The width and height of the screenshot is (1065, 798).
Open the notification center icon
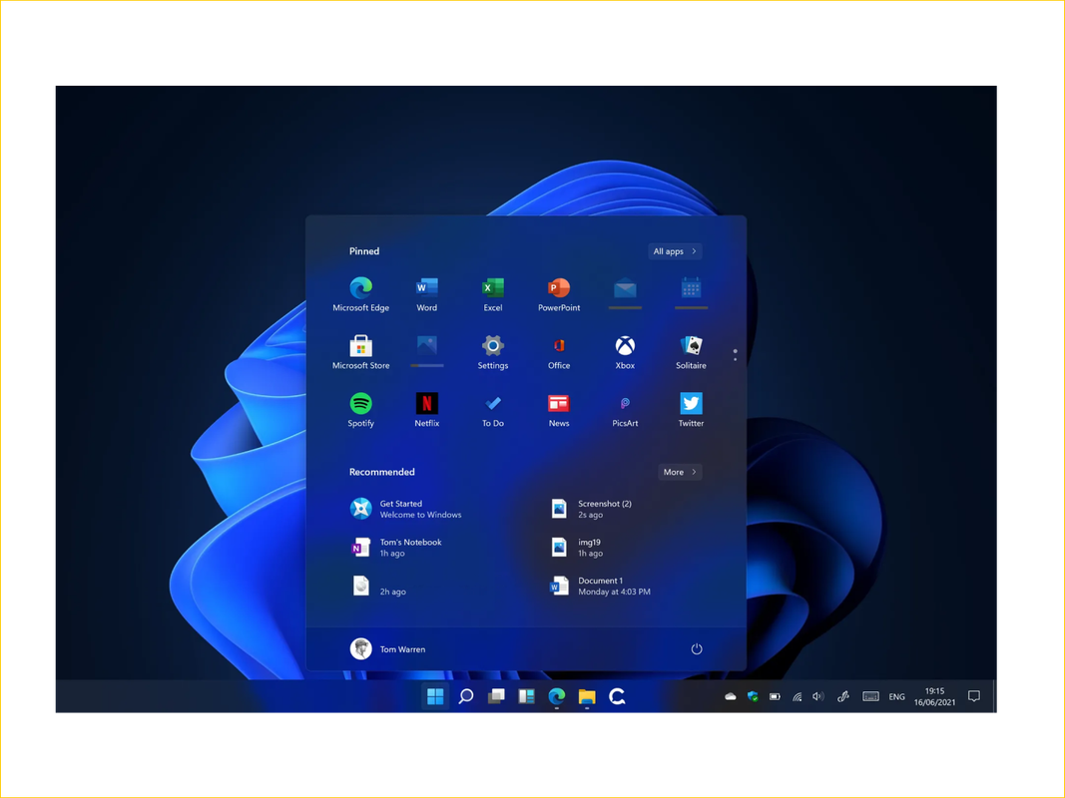tap(973, 696)
